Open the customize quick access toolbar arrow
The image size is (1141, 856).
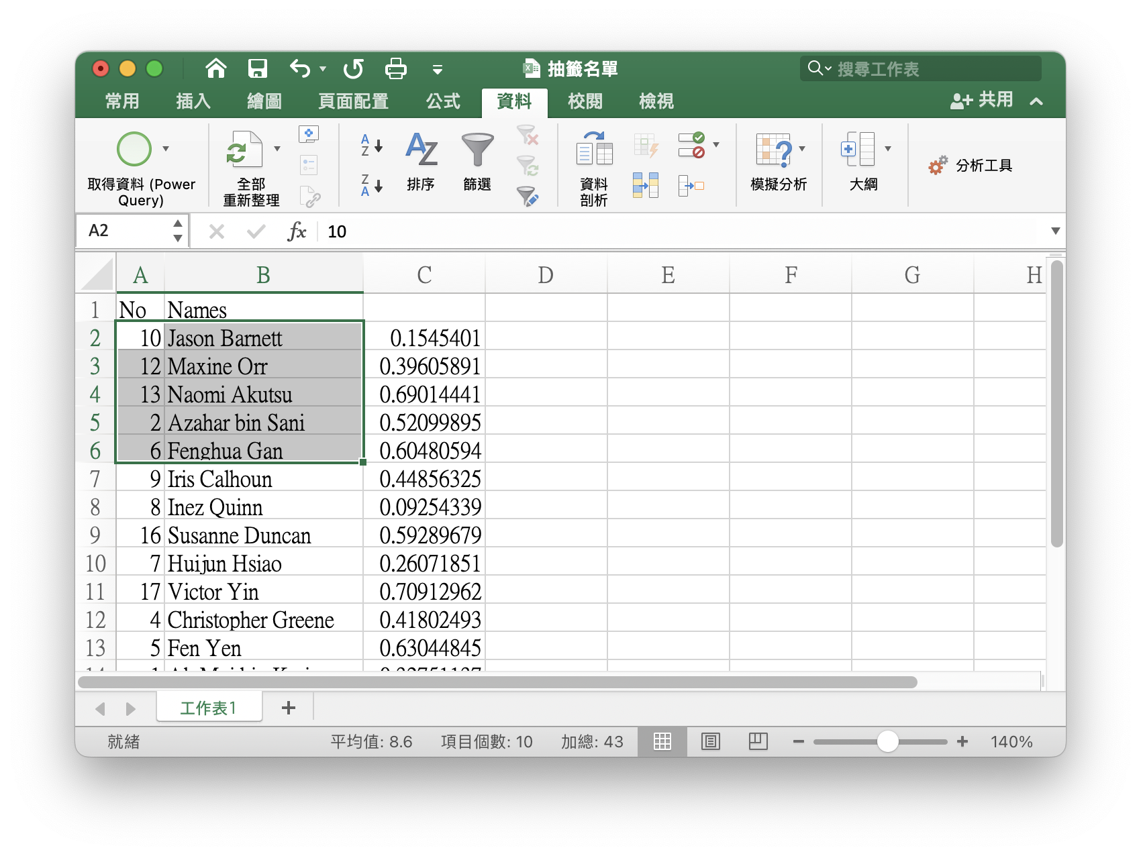(438, 70)
